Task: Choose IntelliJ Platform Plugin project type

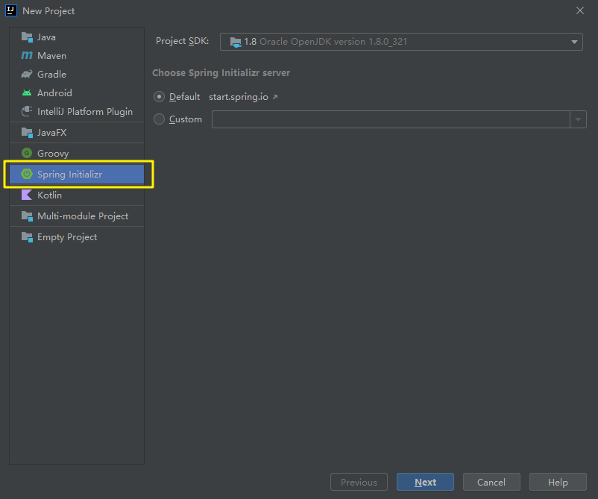Action: click(x=77, y=112)
